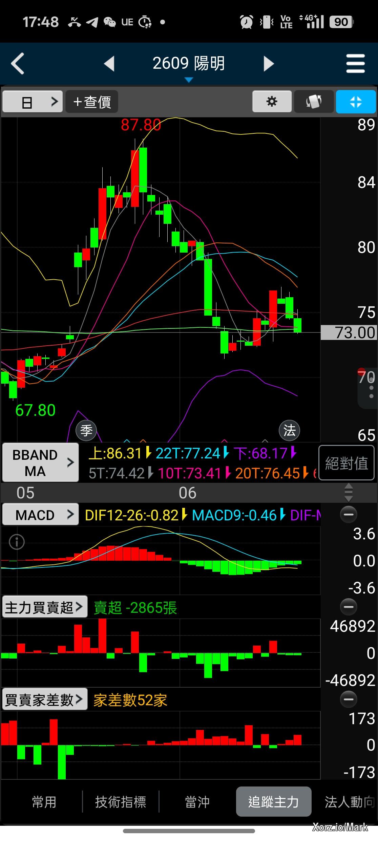Collapse the 主力買賣超 panel
Screen dimensions: 378x841
point(348,607)
